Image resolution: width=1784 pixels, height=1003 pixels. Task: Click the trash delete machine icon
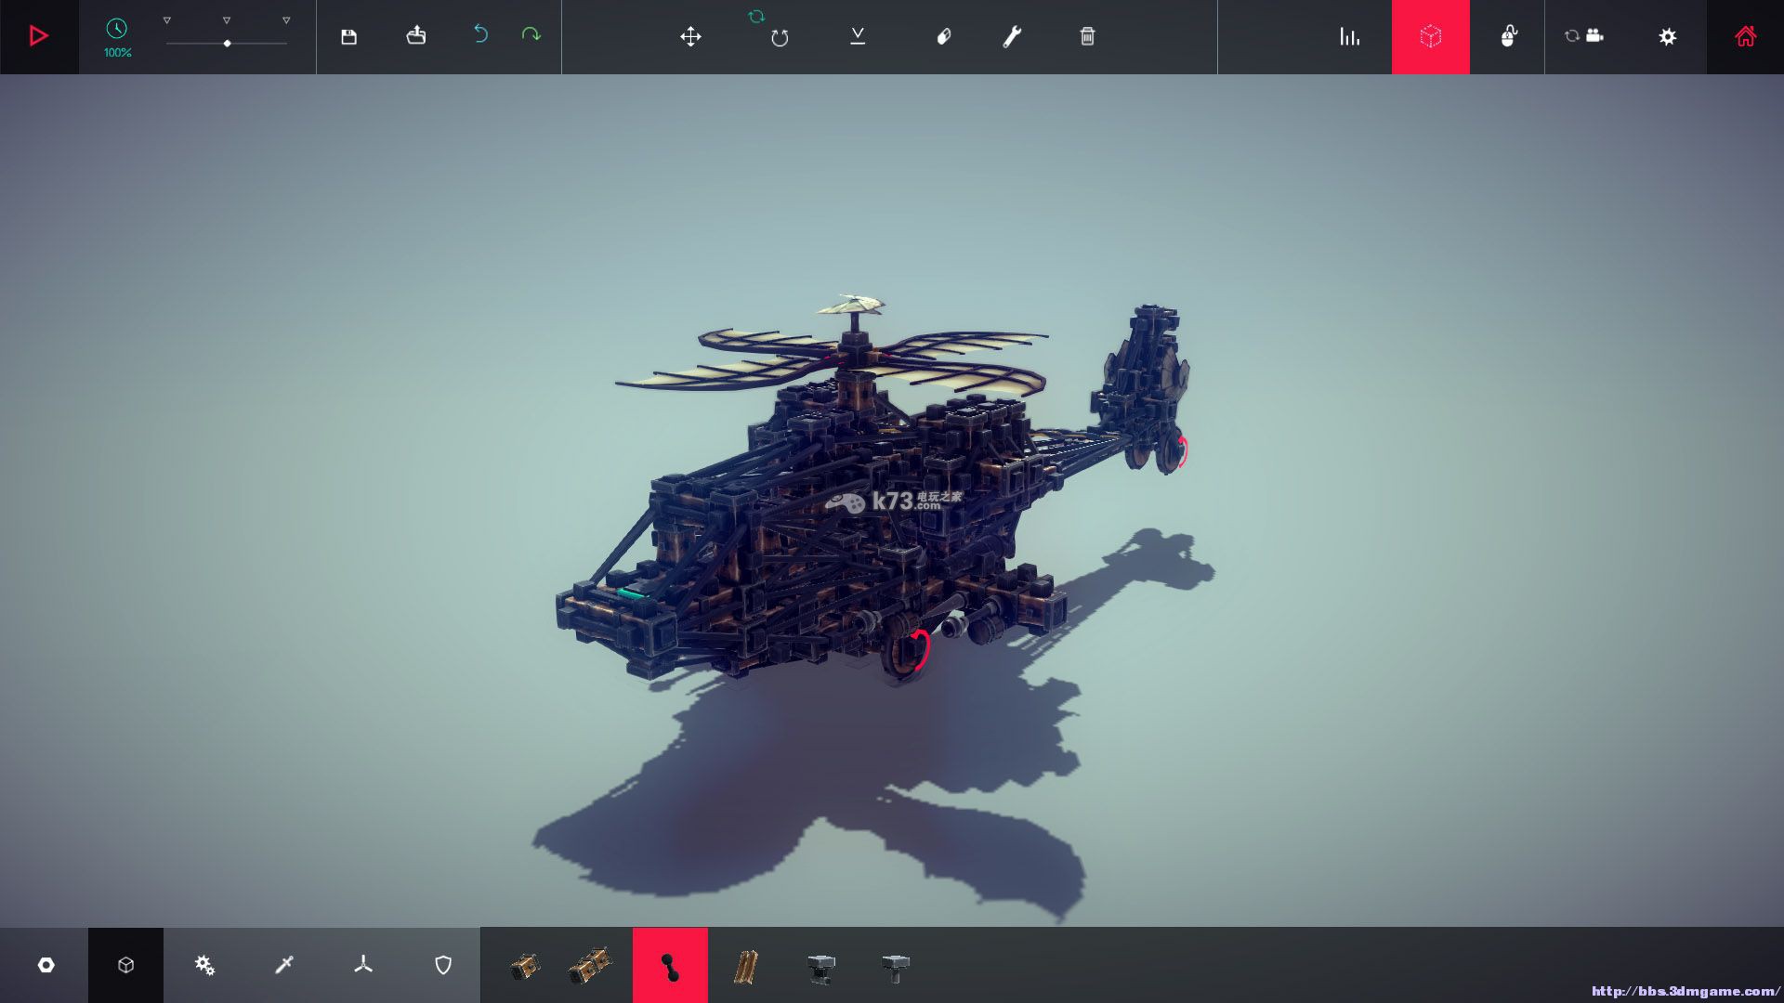click(x=1087, y=36)
